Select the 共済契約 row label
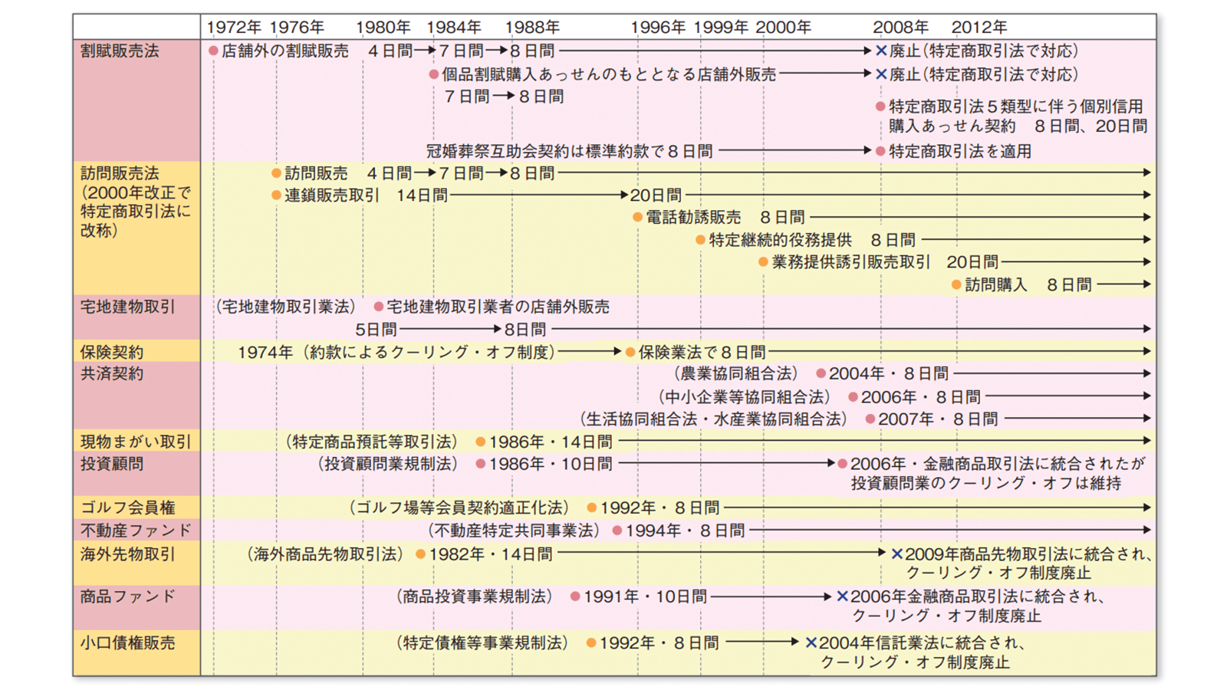 pos(112,374)
